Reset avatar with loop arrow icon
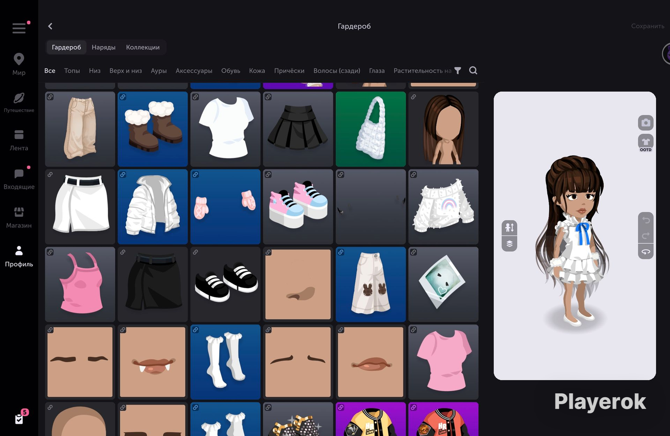This screenshot has height=436, width=670. click(x=646, y=252)
